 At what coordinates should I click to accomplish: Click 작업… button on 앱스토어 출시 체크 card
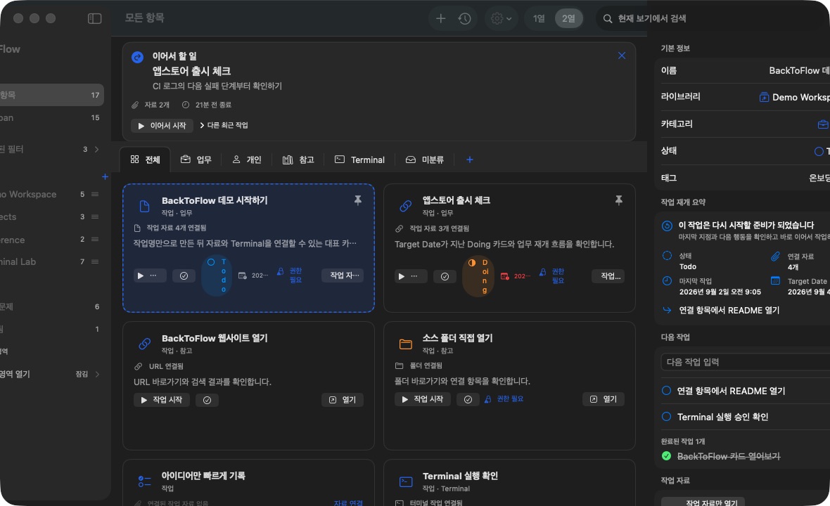tap(608, 276)
